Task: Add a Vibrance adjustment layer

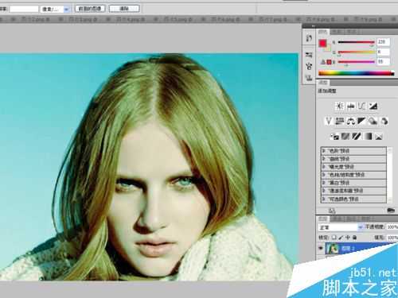Action: (x=329, y=122)
